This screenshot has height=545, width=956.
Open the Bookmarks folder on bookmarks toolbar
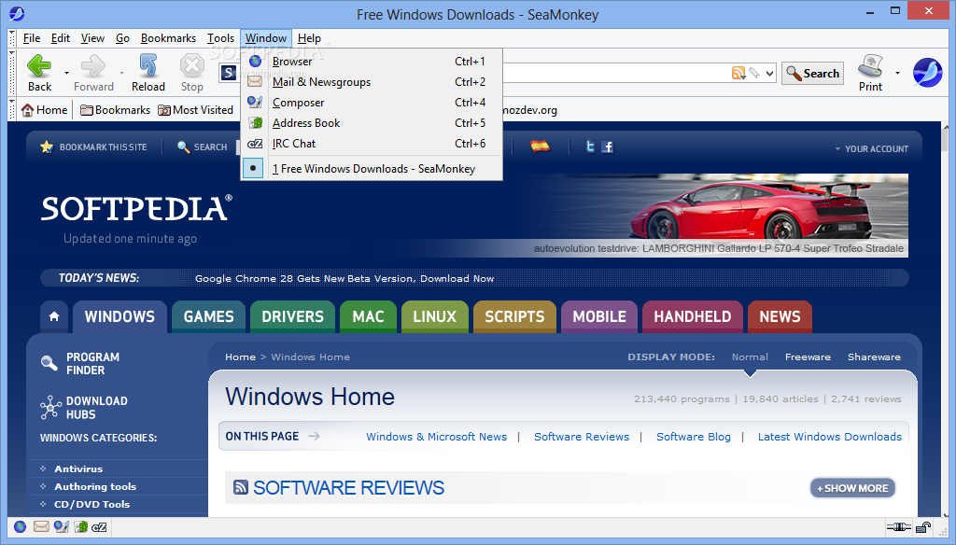(x=115, y=110)
